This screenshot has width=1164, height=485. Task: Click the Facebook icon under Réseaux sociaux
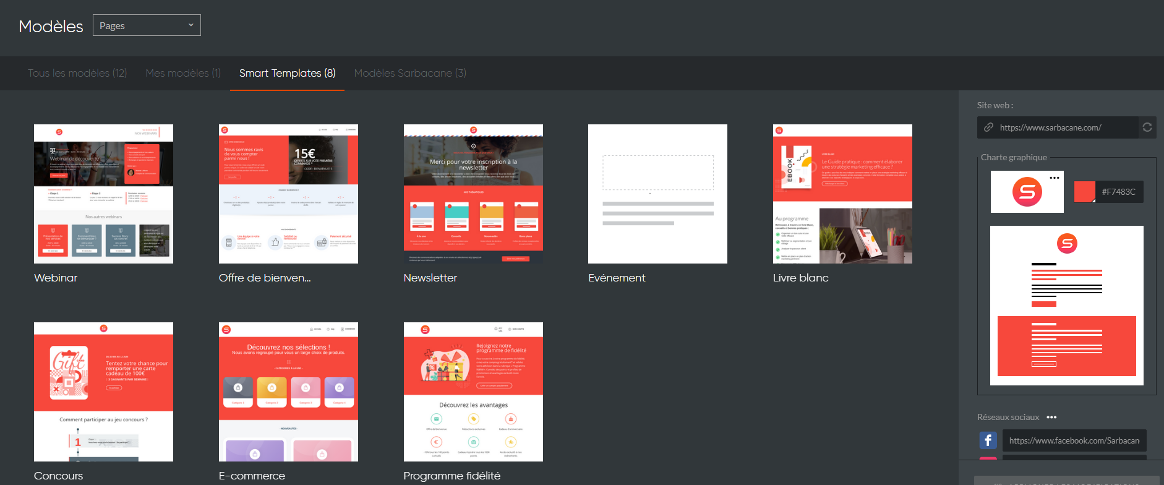pyautogui.click(x=988, y=440)
